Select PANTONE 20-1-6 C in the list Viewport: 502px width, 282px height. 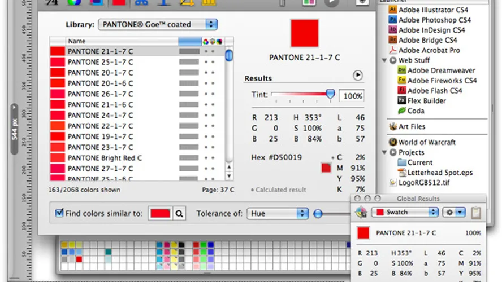pos(137,83)
